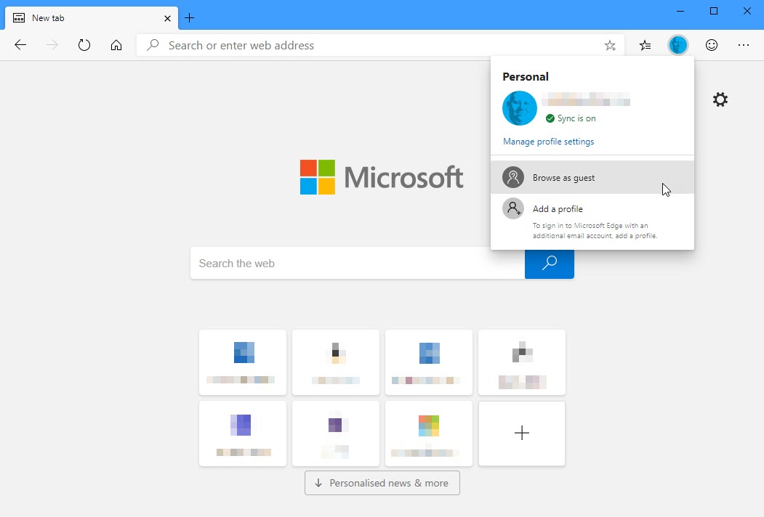Open the home page via house icon
The width and height of the screenshot is (764, 517).
point(116,45)
